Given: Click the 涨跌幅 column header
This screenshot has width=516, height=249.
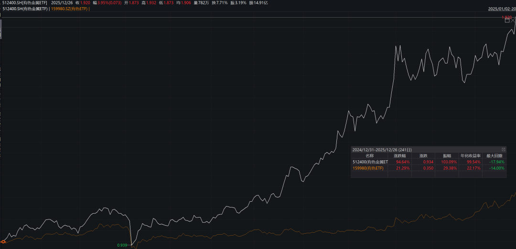Looking at the screenshot, I should [x=399, y=156].
